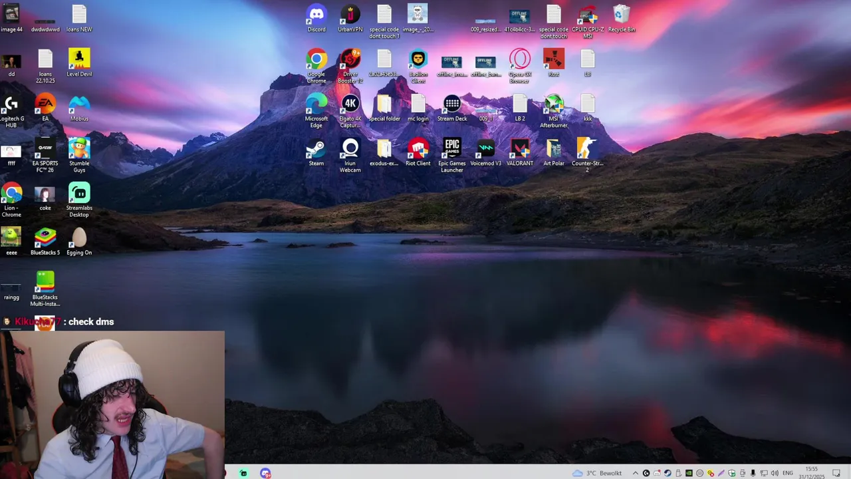This screenshot has width=851, height=479.
Task: Select the 'ffff' desktop item
Action: (x=11, y=155)
